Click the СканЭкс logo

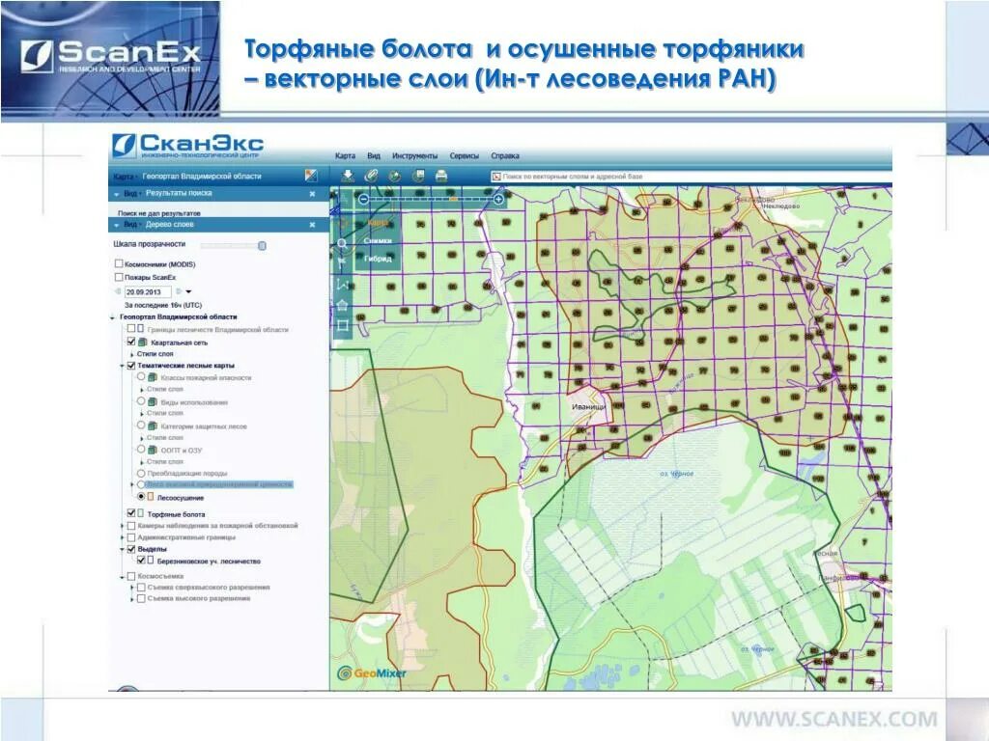tap(188, 147)
